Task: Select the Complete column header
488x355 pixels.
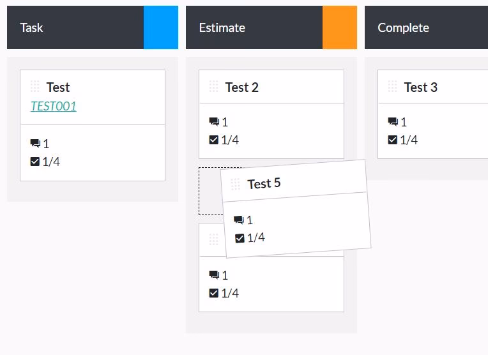Action: coord(422,27)
